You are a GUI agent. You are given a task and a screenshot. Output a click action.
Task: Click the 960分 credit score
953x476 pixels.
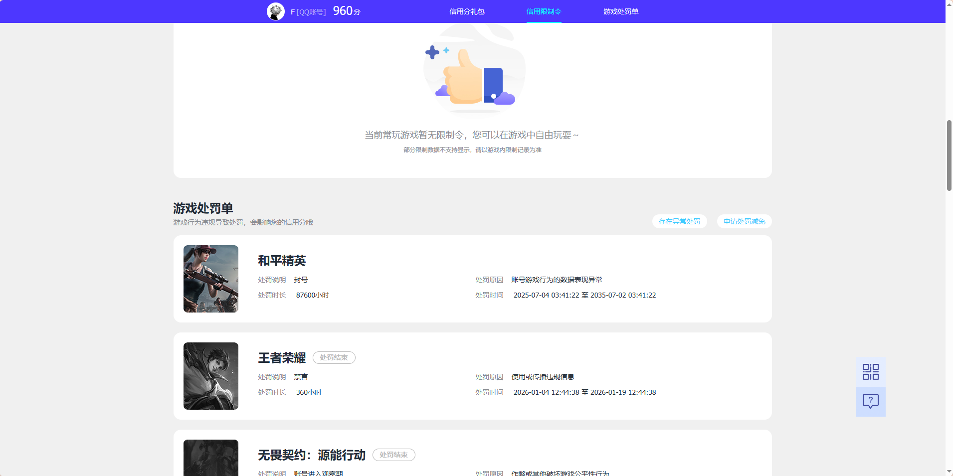click(347, 11)
